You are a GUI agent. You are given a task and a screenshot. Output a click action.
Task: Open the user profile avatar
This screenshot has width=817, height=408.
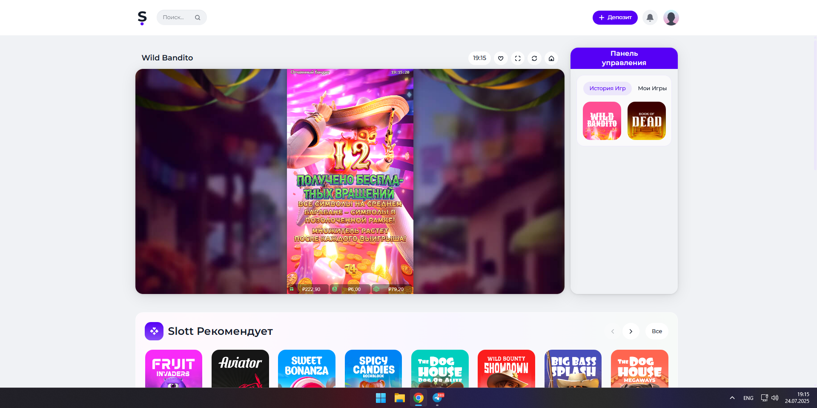[x=671, y=17]
